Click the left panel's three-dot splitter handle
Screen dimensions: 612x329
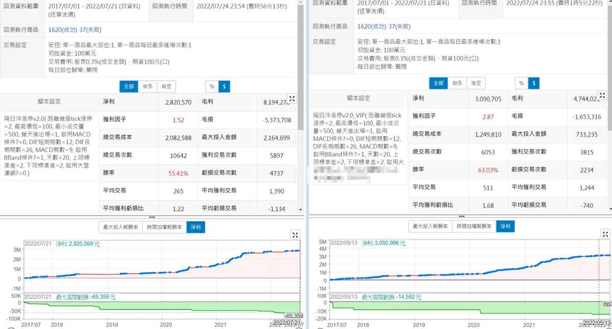pos(152,217)
